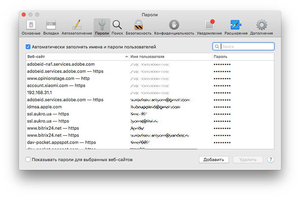This screenshot has width=300, height=197.
Task: Sort by Имя пользователя column header
Action: click(x=170, y=57)
